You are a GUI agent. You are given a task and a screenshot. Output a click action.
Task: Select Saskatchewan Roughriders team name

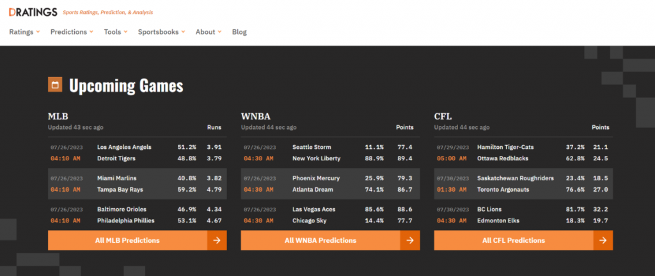516,178
